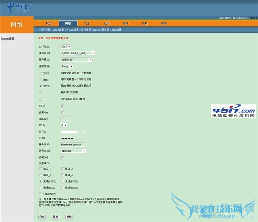Open the DHCP配置 submenu item
The image size is (258, 222).
pyautogui.click(x=58, y=30)
